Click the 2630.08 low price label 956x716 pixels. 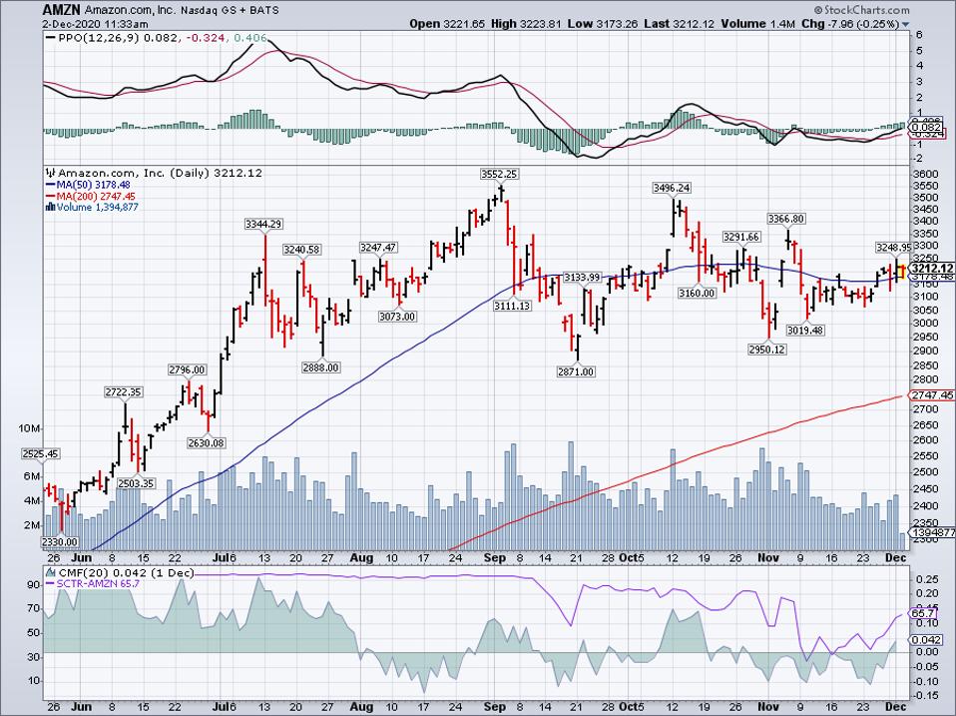[x=207, y=442]
